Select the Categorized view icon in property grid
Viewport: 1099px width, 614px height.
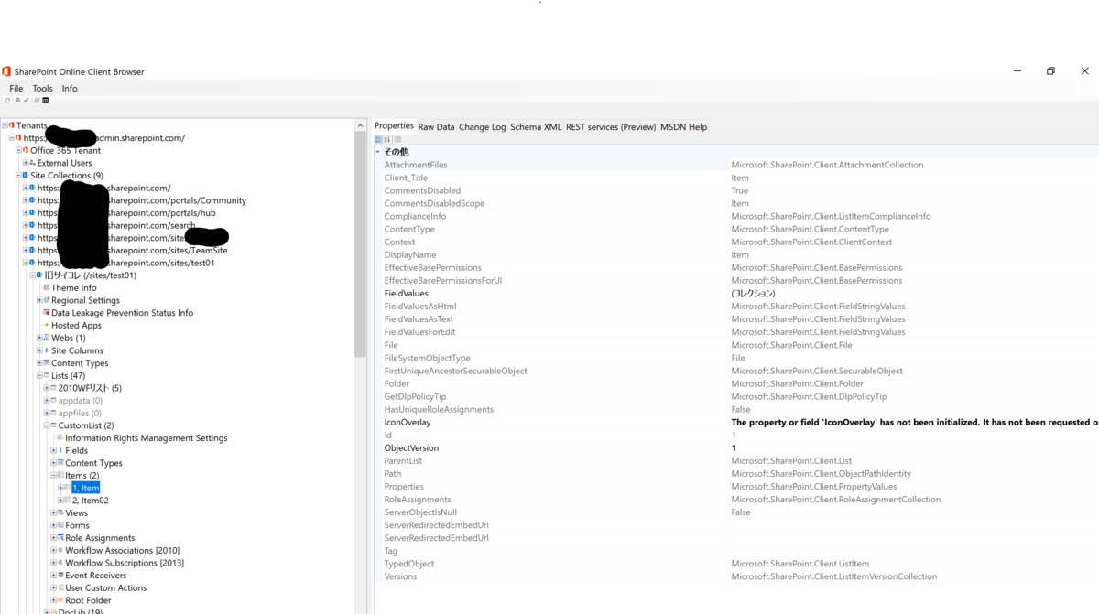coord(378,139)
